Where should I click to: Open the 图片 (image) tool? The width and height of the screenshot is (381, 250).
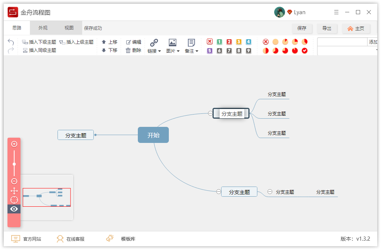(172, 46)
